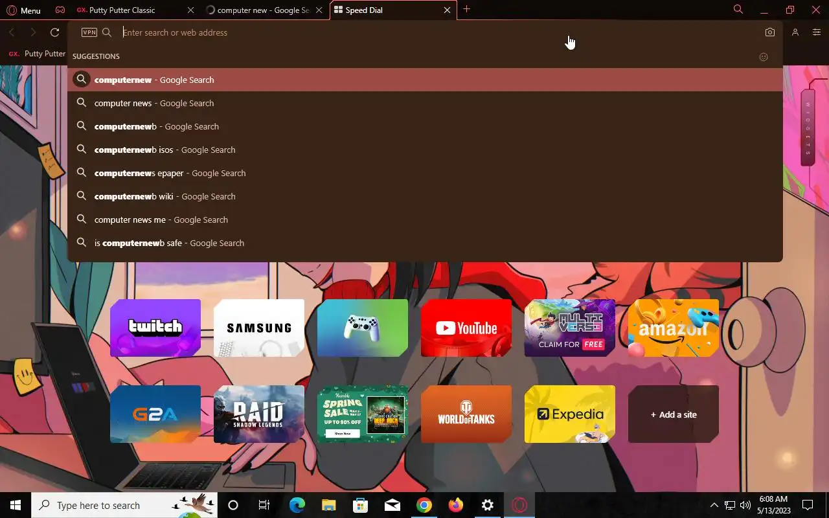Close the computer new Google Search tab
Screen dimensions: 829x518
tap(319, 10)
